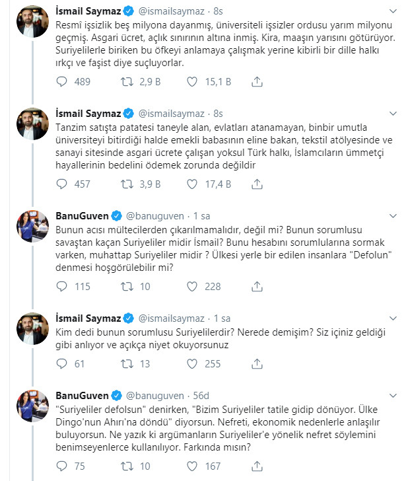Share the first İsmail Saymaz tweet
The width and height of the screenshot is (404, 481).
click(257, 82)
